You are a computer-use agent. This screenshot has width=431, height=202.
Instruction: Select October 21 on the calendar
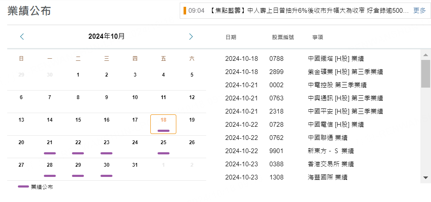(49, 146)
